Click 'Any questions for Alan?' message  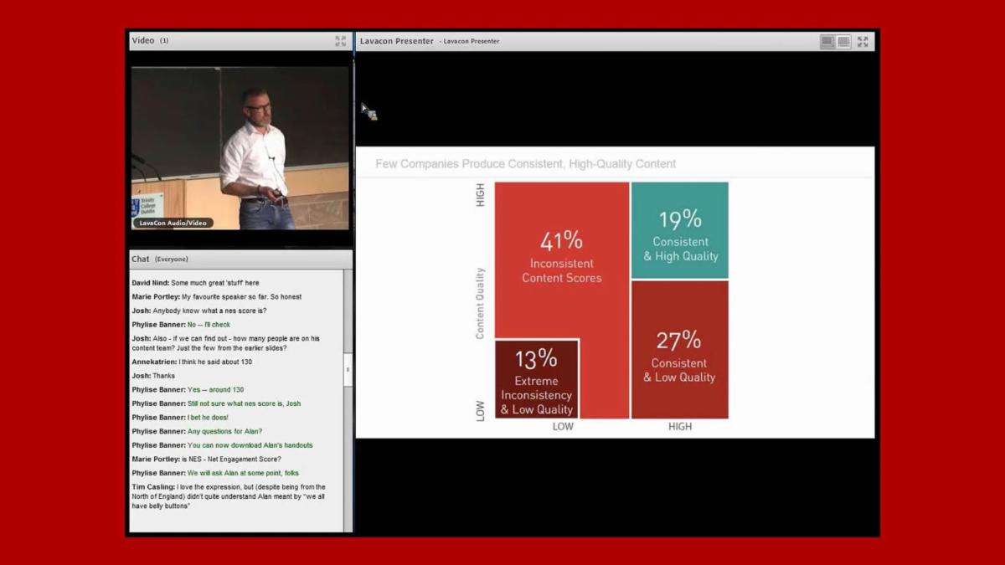[x=197, y=431]
